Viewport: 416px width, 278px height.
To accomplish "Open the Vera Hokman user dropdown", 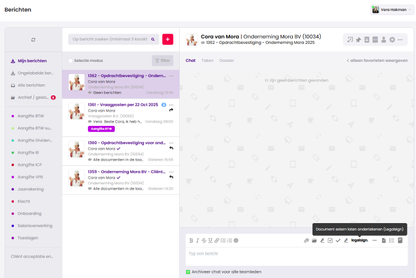I will tap(392, 9).
